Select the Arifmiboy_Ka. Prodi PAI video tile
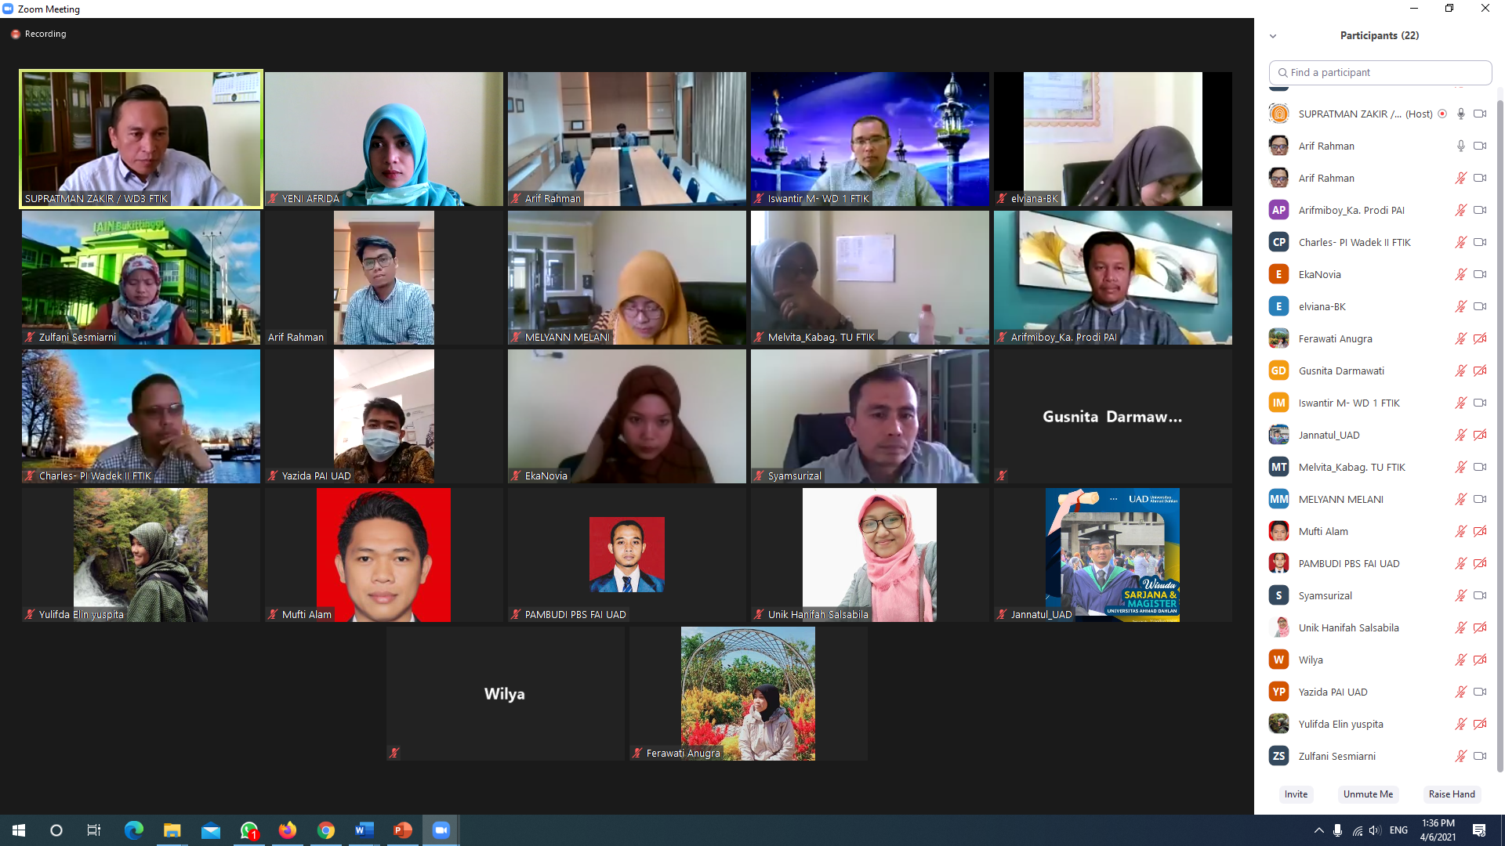Image resolution: width=1505 pixels, height=846 pixels. point(1113,277)
